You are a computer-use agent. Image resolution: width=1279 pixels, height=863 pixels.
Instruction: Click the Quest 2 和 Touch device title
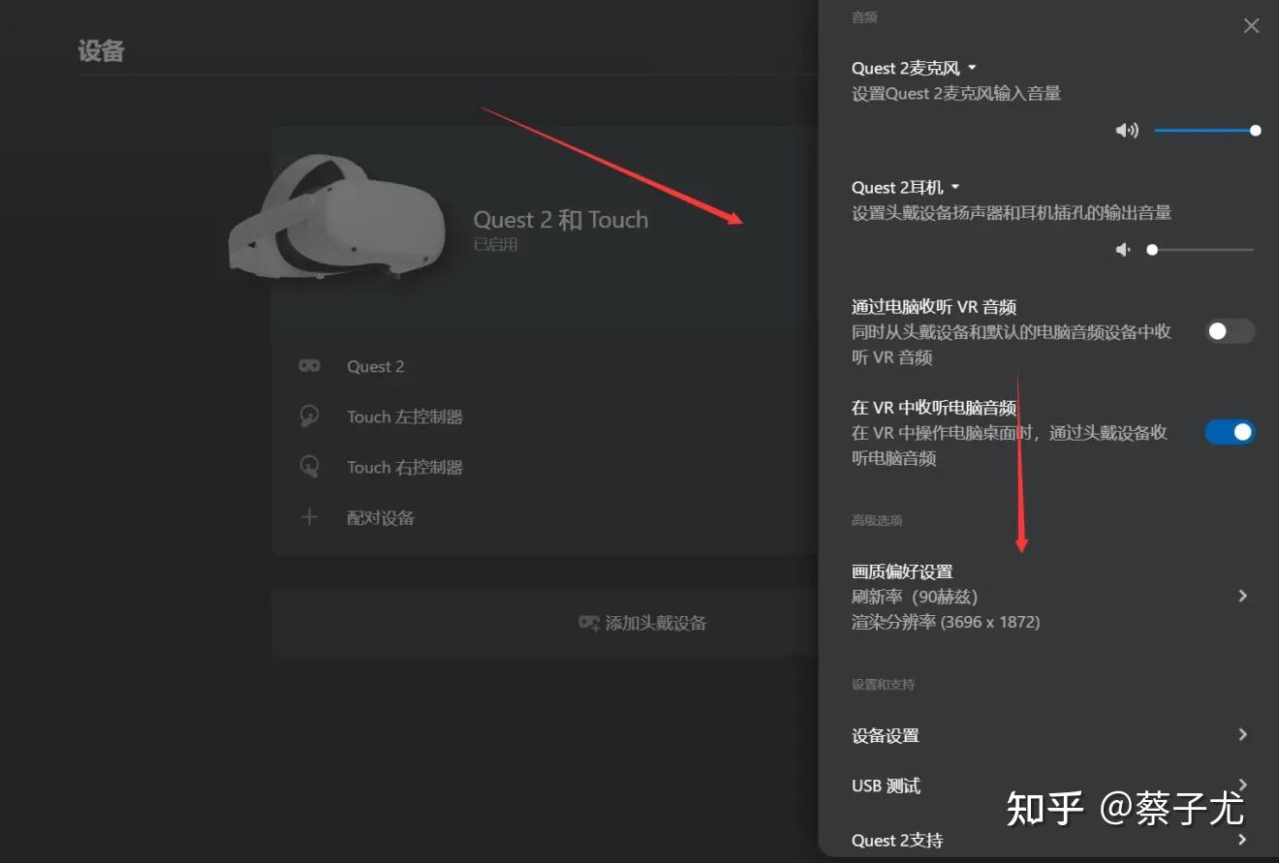tap(561, 220)
